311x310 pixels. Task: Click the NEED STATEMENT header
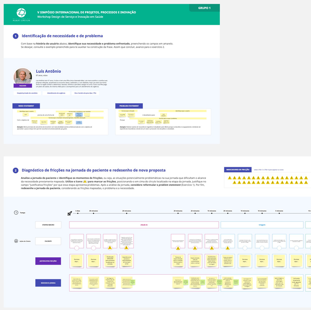tap(26, 106)
